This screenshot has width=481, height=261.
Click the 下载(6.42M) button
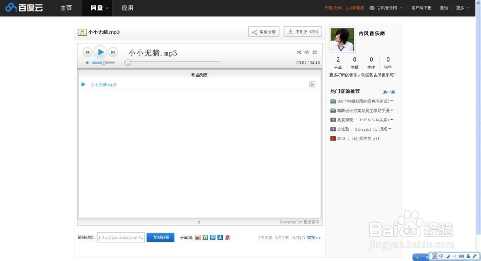coord(303,32)
